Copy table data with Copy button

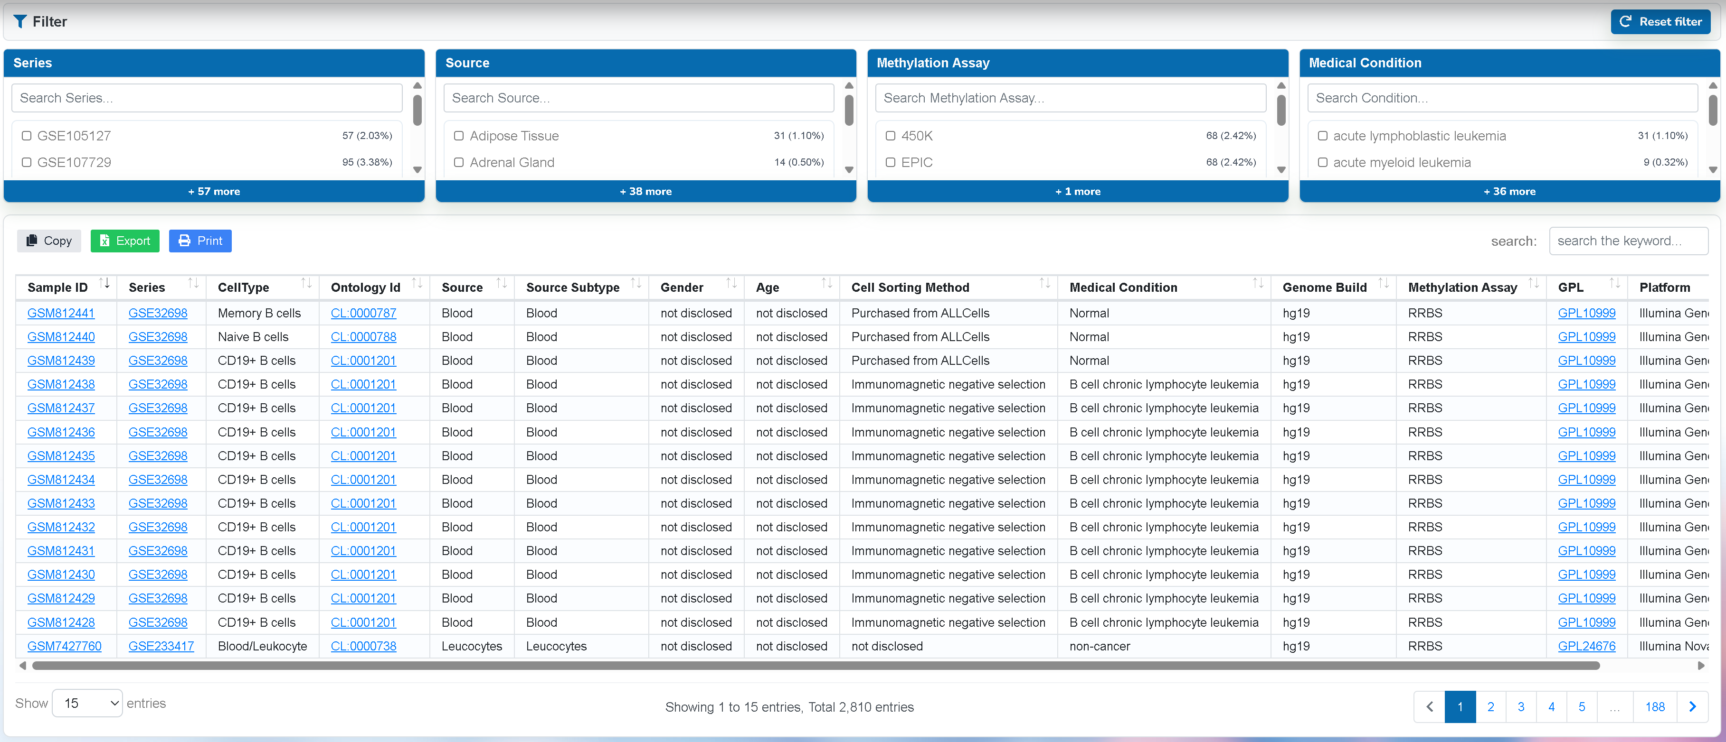49,241
